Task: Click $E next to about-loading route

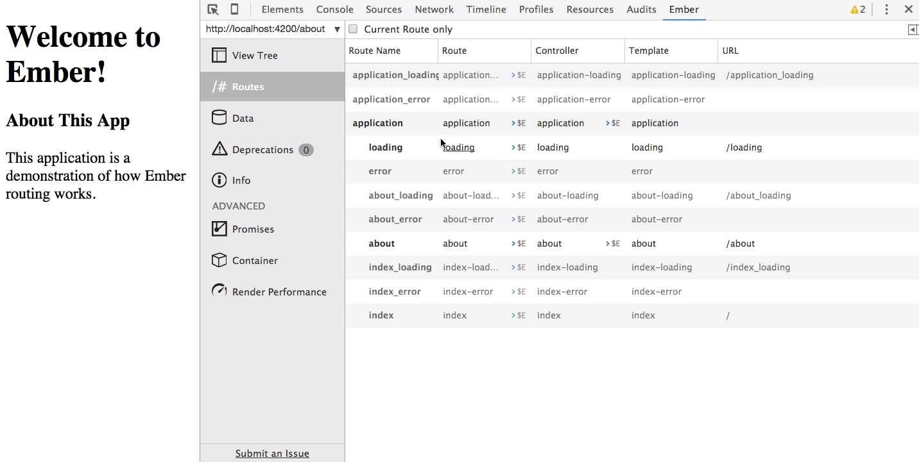Action: (519, 195)
